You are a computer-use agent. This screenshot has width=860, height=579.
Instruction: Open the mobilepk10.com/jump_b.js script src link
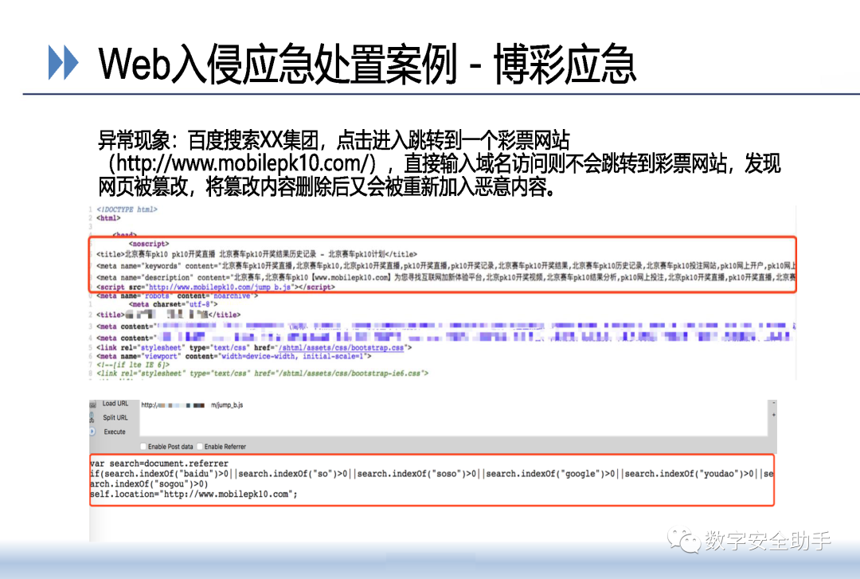tap(220, 287)
